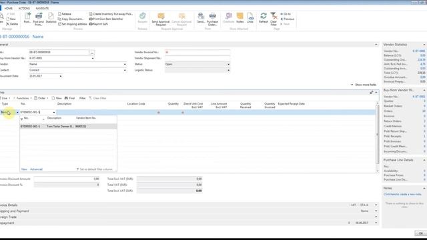427x240 pixels.
Task: Click the Invoice Discount Amount field
Action: coord(67,179)
